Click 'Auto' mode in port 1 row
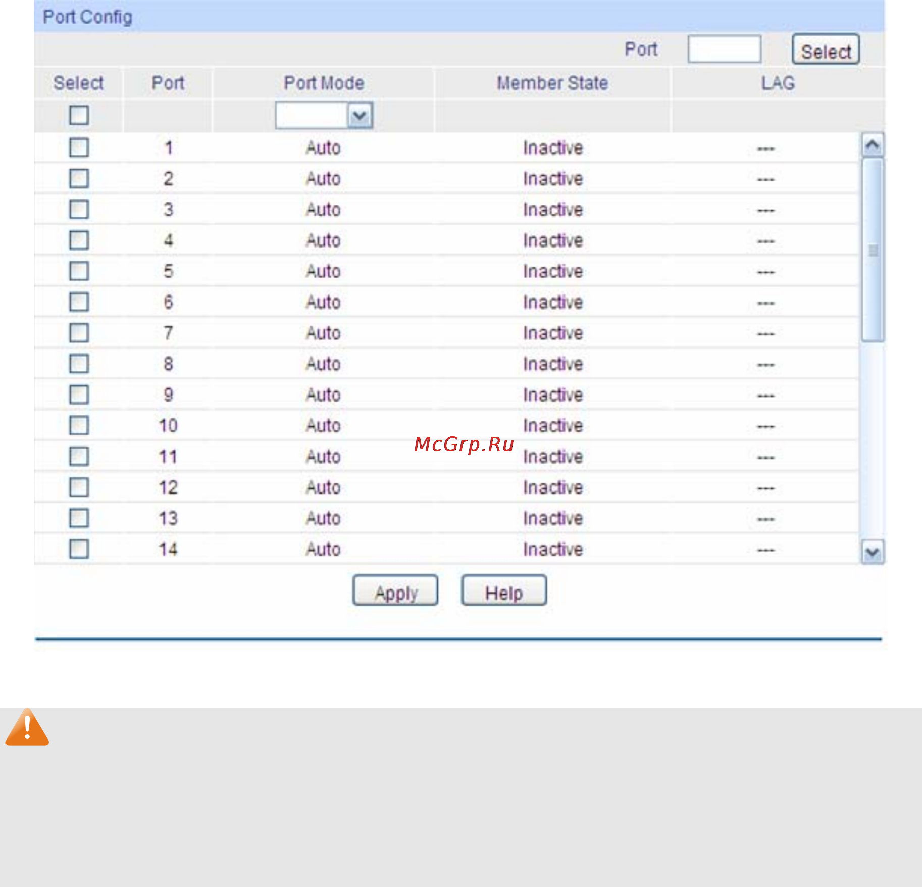922x887 pixels. tap(323, 148)
